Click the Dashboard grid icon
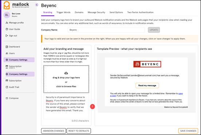The image size is (201, 135). [x=7, y=47]
